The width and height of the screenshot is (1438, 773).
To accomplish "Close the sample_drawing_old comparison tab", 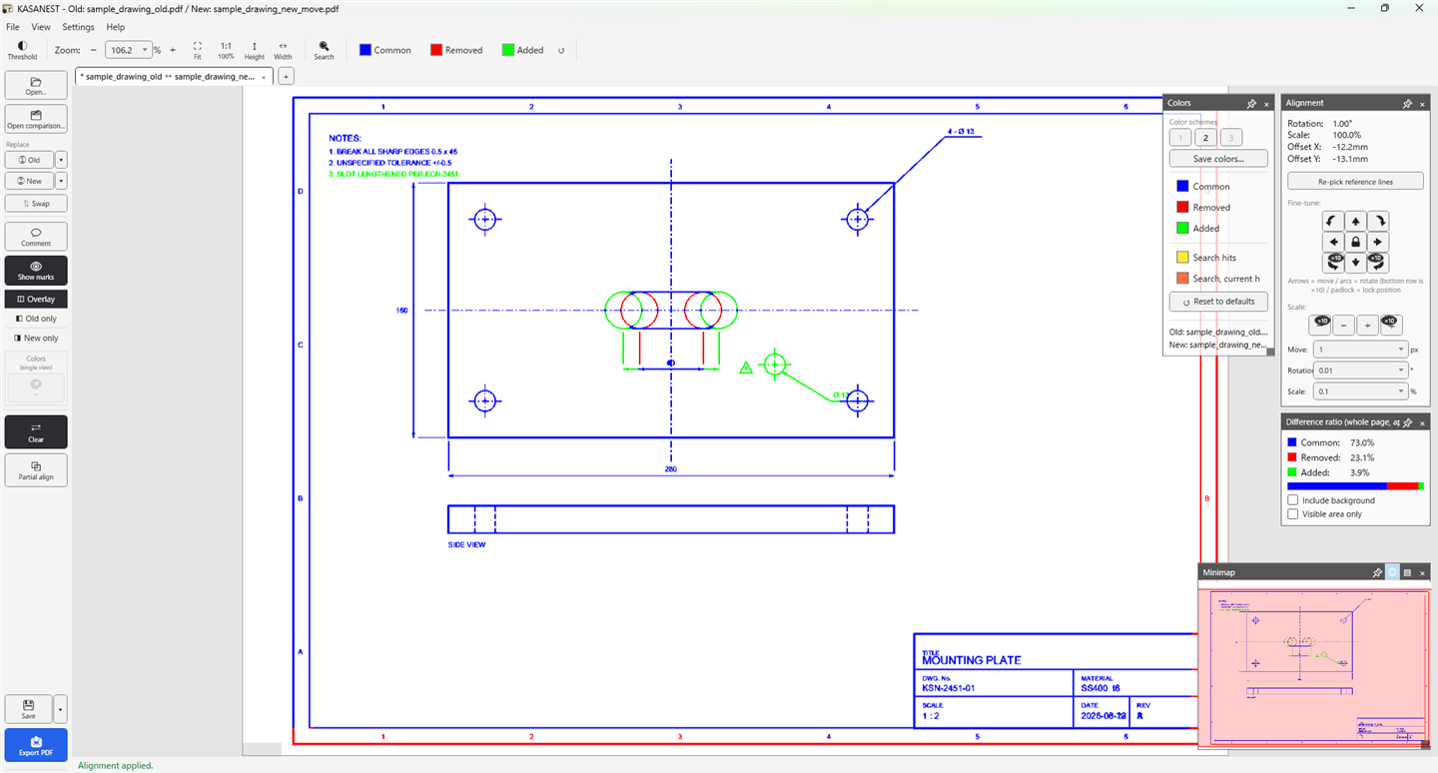I will 264,76.
